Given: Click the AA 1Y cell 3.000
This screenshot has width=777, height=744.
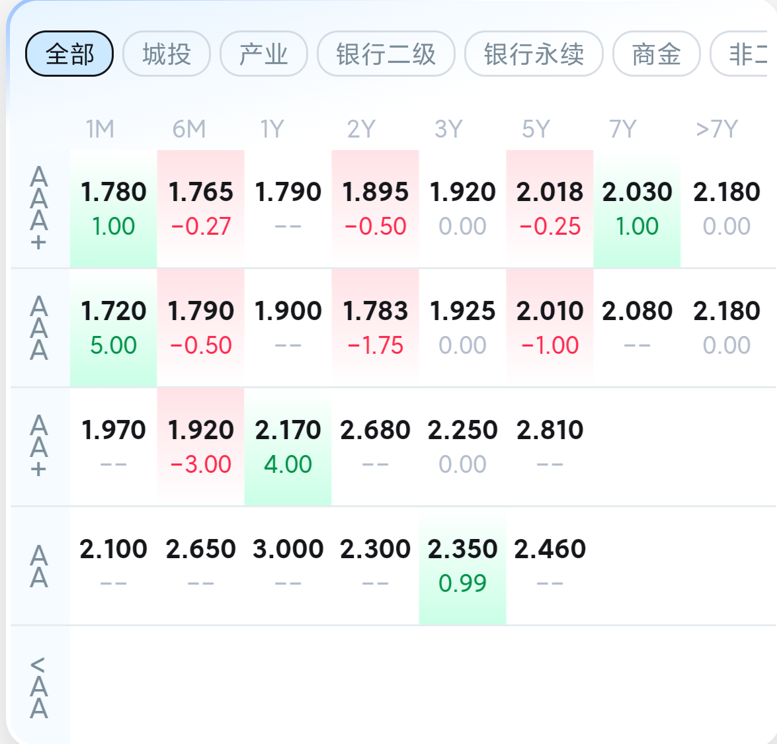Looking at the screenshot, I should pyautogui.click(x=288, y=565).
